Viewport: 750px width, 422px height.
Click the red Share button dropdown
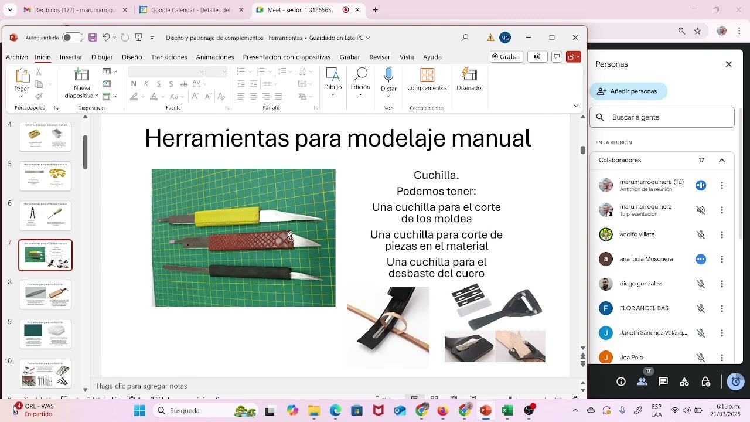(x=574, y=57)
